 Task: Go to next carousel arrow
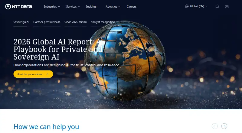[224, 126]
